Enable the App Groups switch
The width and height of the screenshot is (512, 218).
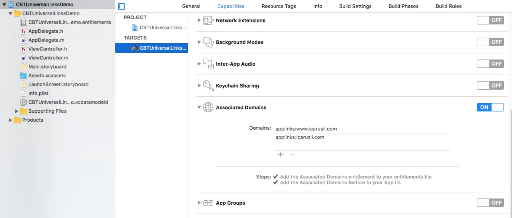490,203
